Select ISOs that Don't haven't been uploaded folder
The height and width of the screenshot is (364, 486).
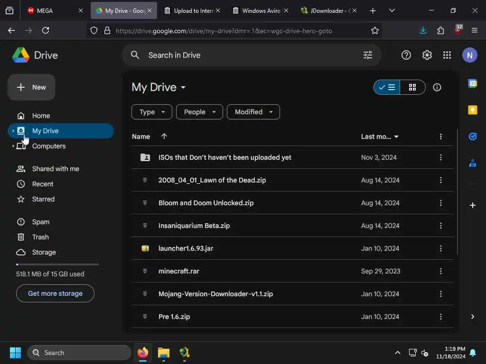[292, 157]
